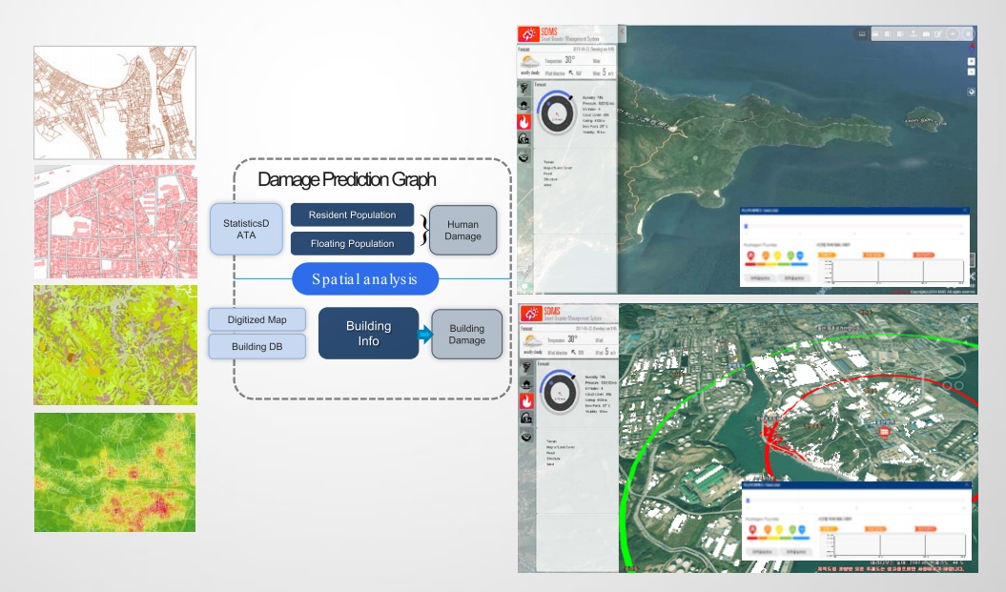Click the globe icon on the upper map

pyautogui.click(x=972, y=92)
